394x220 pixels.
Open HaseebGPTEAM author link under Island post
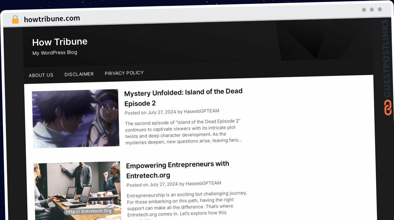point(201,111)
